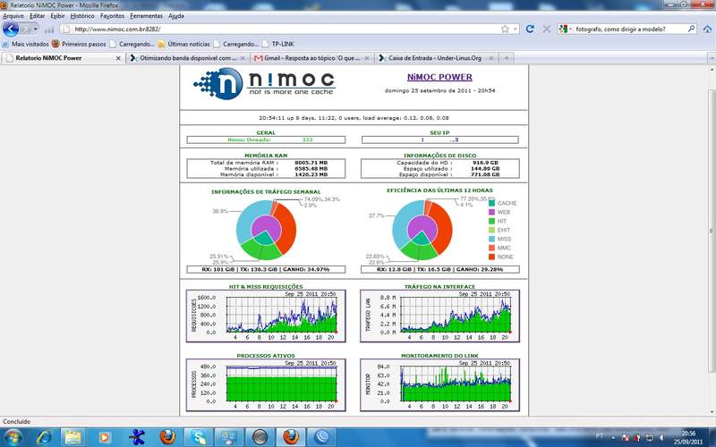Click the search magnifier icon
This screenshot has height=447, width=716.
[x=691, y=30]
